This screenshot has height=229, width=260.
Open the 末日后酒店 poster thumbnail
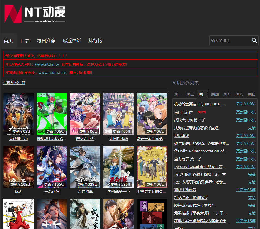[x=118, y=114]
